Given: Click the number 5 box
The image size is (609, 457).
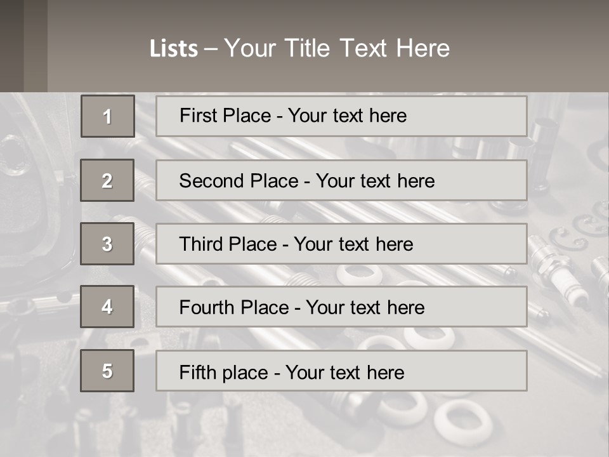Looking at the screenshot, I should click(x=107, y=371).
